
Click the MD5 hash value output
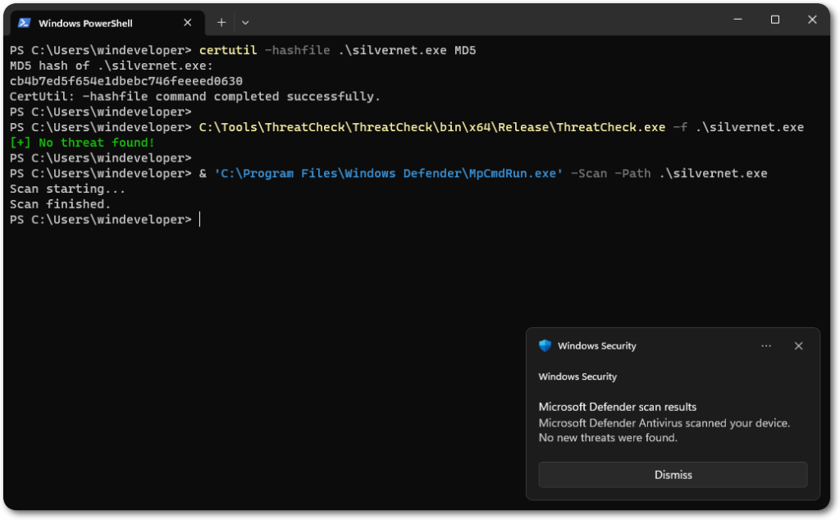click(x=126, y=81)
